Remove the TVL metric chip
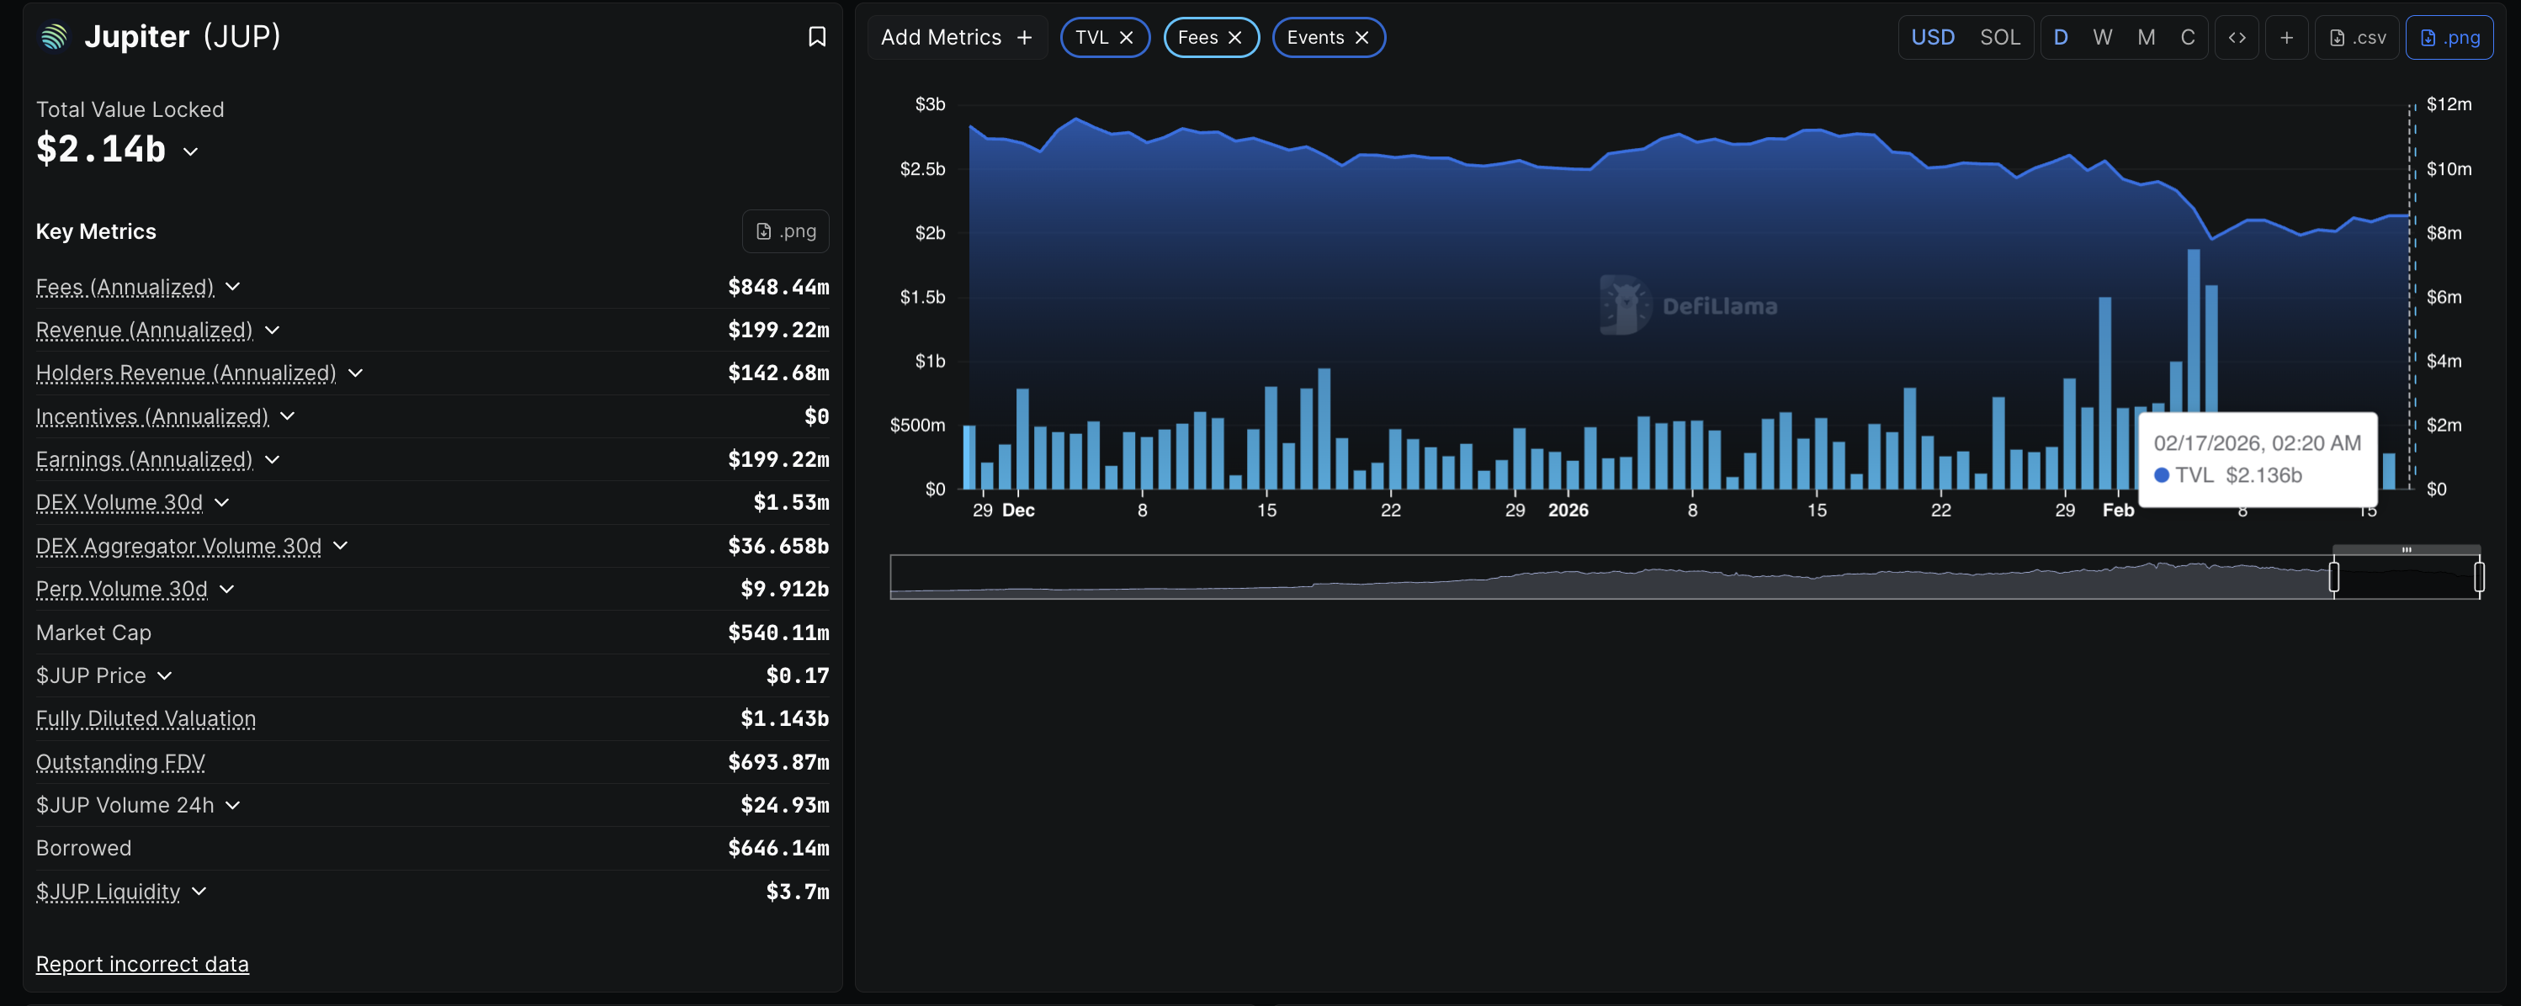The height and width of the screenshot is (1006, 2521). 1127,37
